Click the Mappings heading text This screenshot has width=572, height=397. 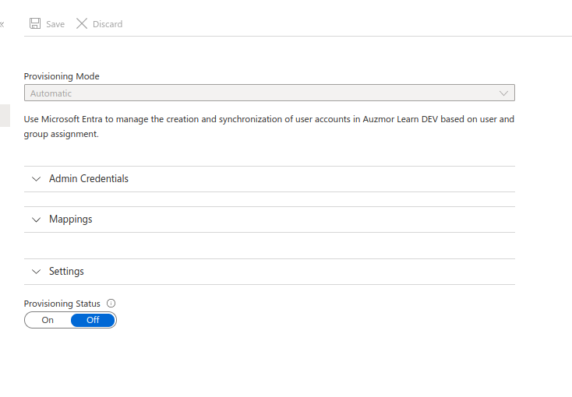tap(70, 220)
